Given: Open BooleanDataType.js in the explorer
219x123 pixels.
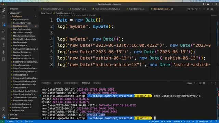Looking at the screenshot, I should click(x=22, y=23).
